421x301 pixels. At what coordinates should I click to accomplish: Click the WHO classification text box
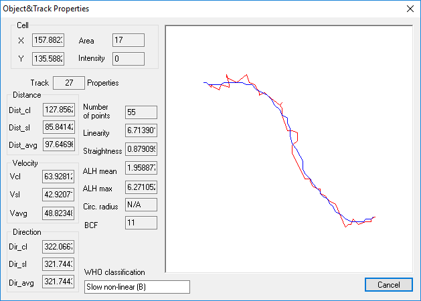[x=137, y=287]
